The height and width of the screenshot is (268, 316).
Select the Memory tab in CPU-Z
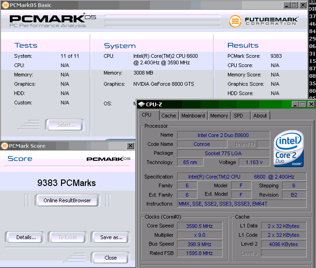coord(219,116)
